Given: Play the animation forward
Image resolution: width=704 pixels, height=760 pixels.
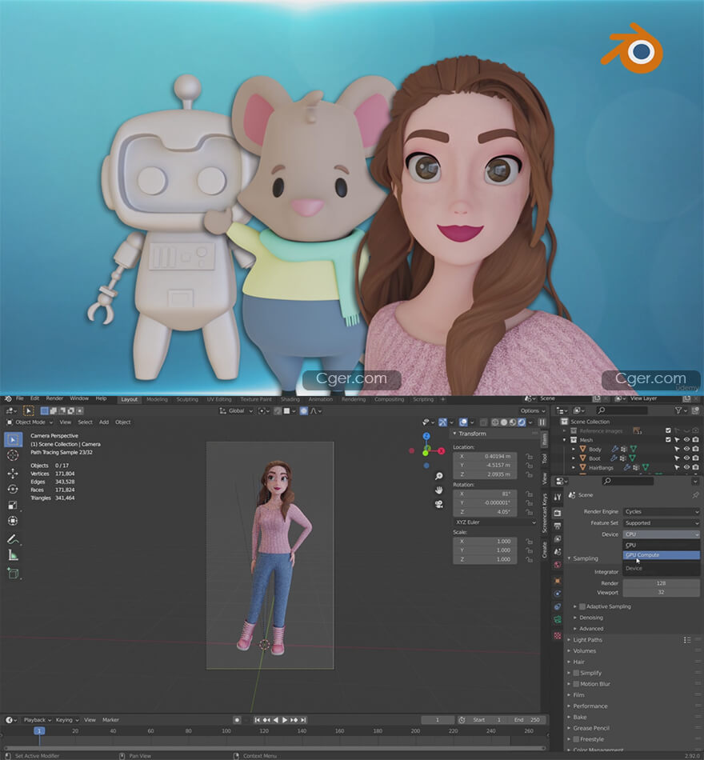Looking at the screenshot, I should [285, 720].
